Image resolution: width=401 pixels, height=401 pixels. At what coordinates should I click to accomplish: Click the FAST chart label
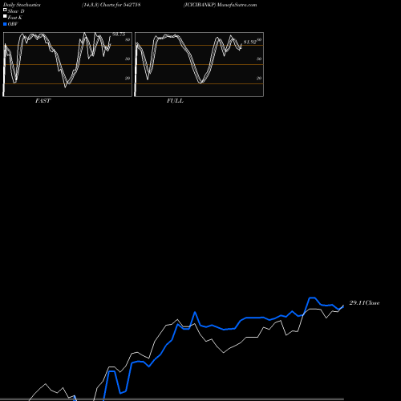click(x=43, y=101)
